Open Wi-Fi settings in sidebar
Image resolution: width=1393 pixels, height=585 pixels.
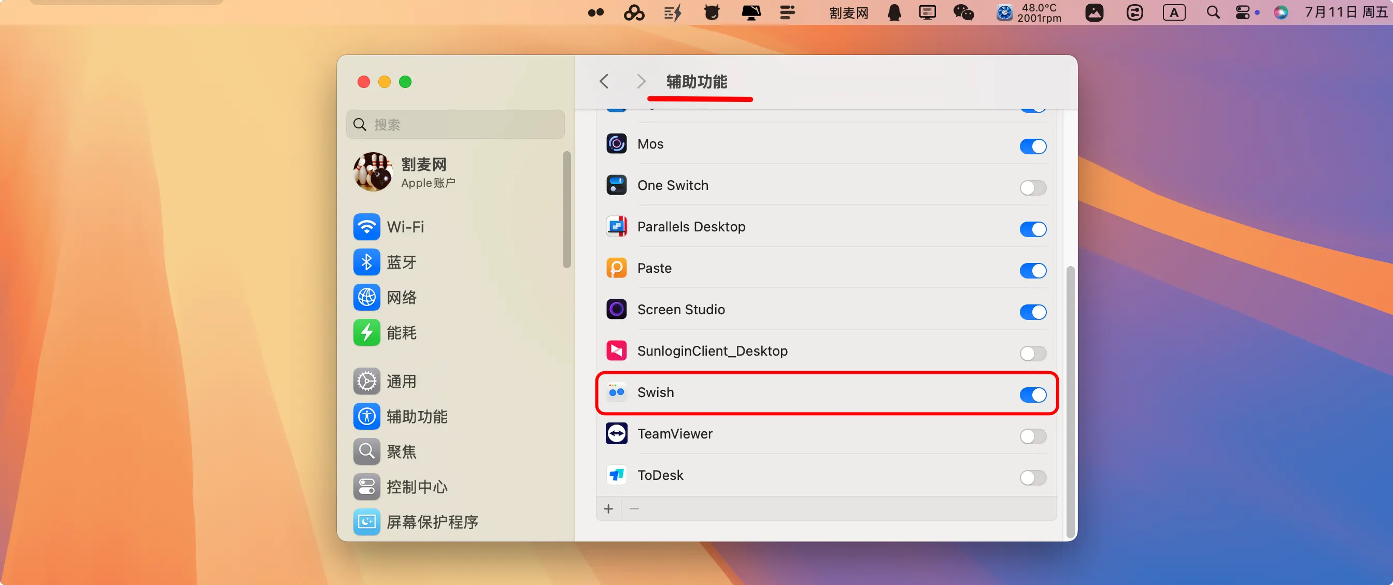[x=405, y=227]
